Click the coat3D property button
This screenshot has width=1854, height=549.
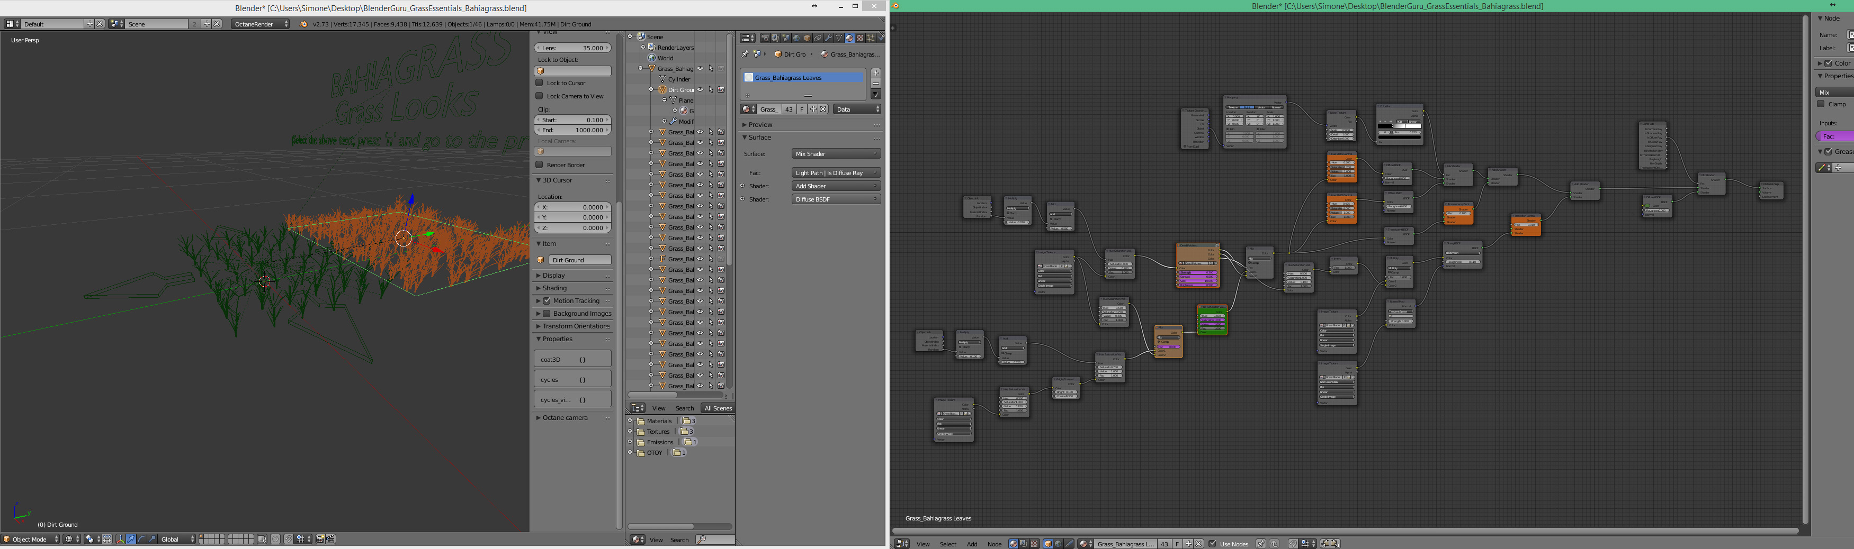point(573,359)
